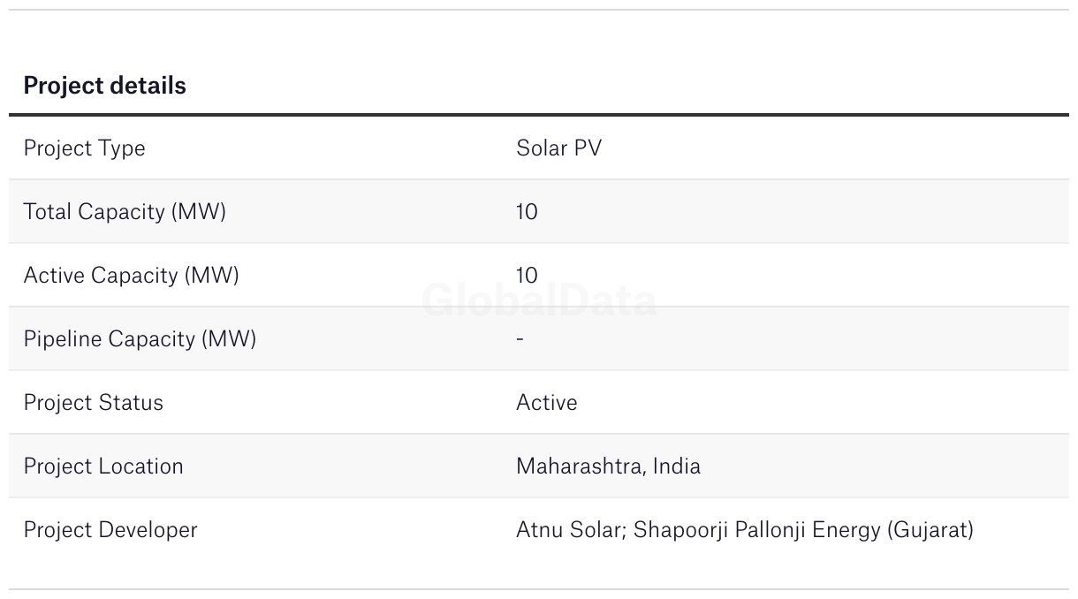Viewport: 1078px width, 599px height.
Task: Click the Solar PV value
Action: coord(558,148)
